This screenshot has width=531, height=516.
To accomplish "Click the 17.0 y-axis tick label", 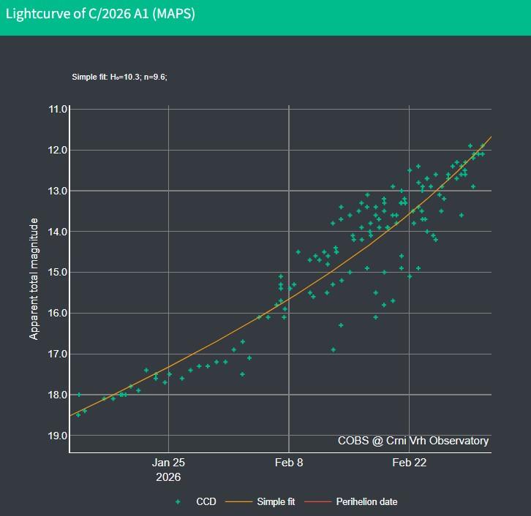I will pyautogui.click(x=58, y=354).
